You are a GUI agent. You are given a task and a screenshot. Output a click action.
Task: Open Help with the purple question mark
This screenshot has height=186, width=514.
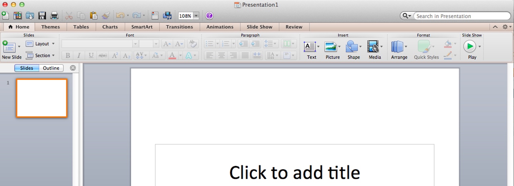pos(209,16)
